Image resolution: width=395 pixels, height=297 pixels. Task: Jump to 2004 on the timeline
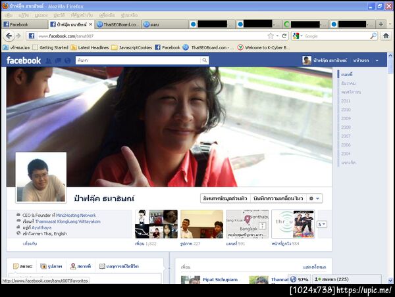point(346,154)
